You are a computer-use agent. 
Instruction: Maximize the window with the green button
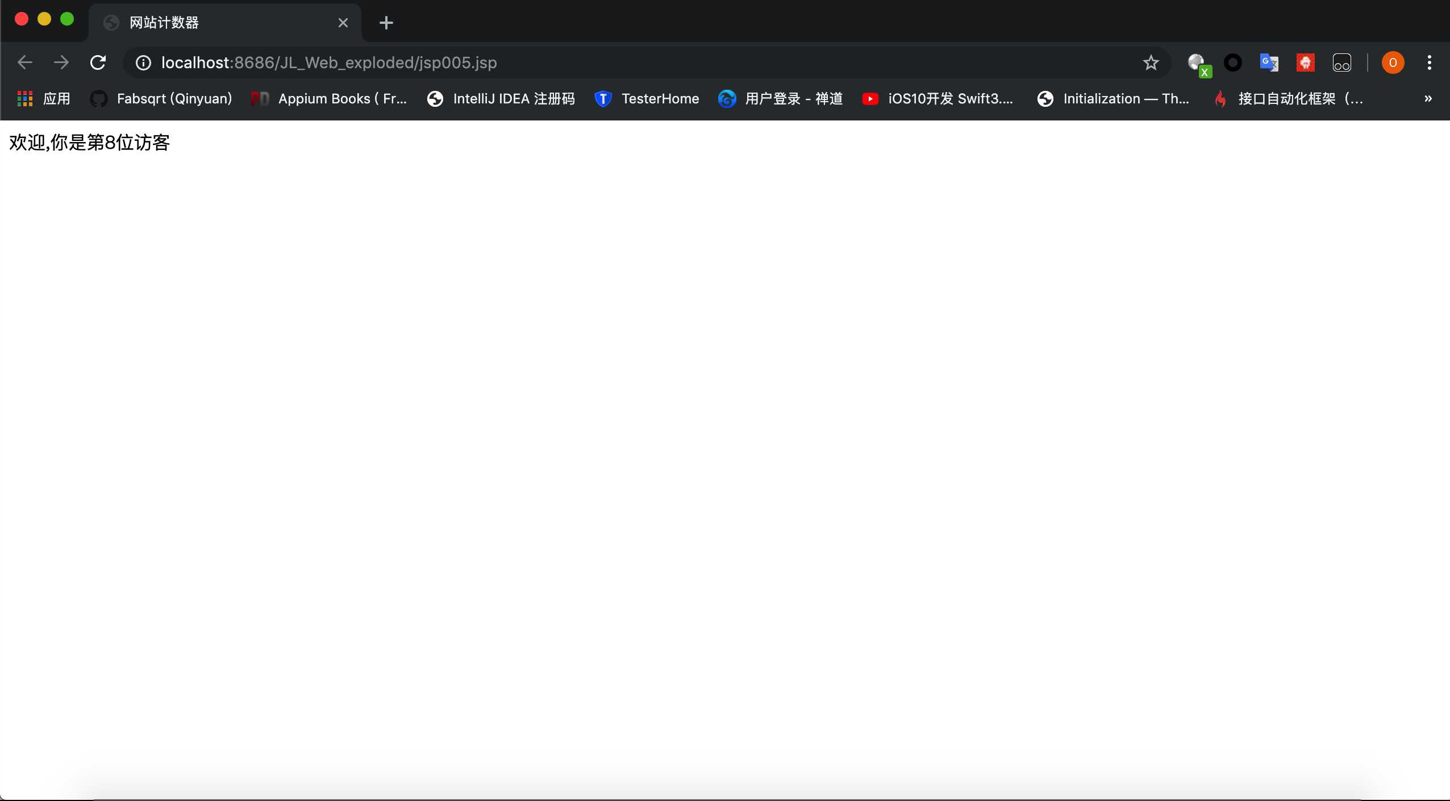pyautogui.click(x=67, y=19)
